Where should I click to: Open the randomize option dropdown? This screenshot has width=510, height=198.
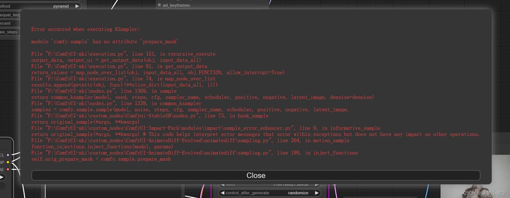(x=298, y=193)
